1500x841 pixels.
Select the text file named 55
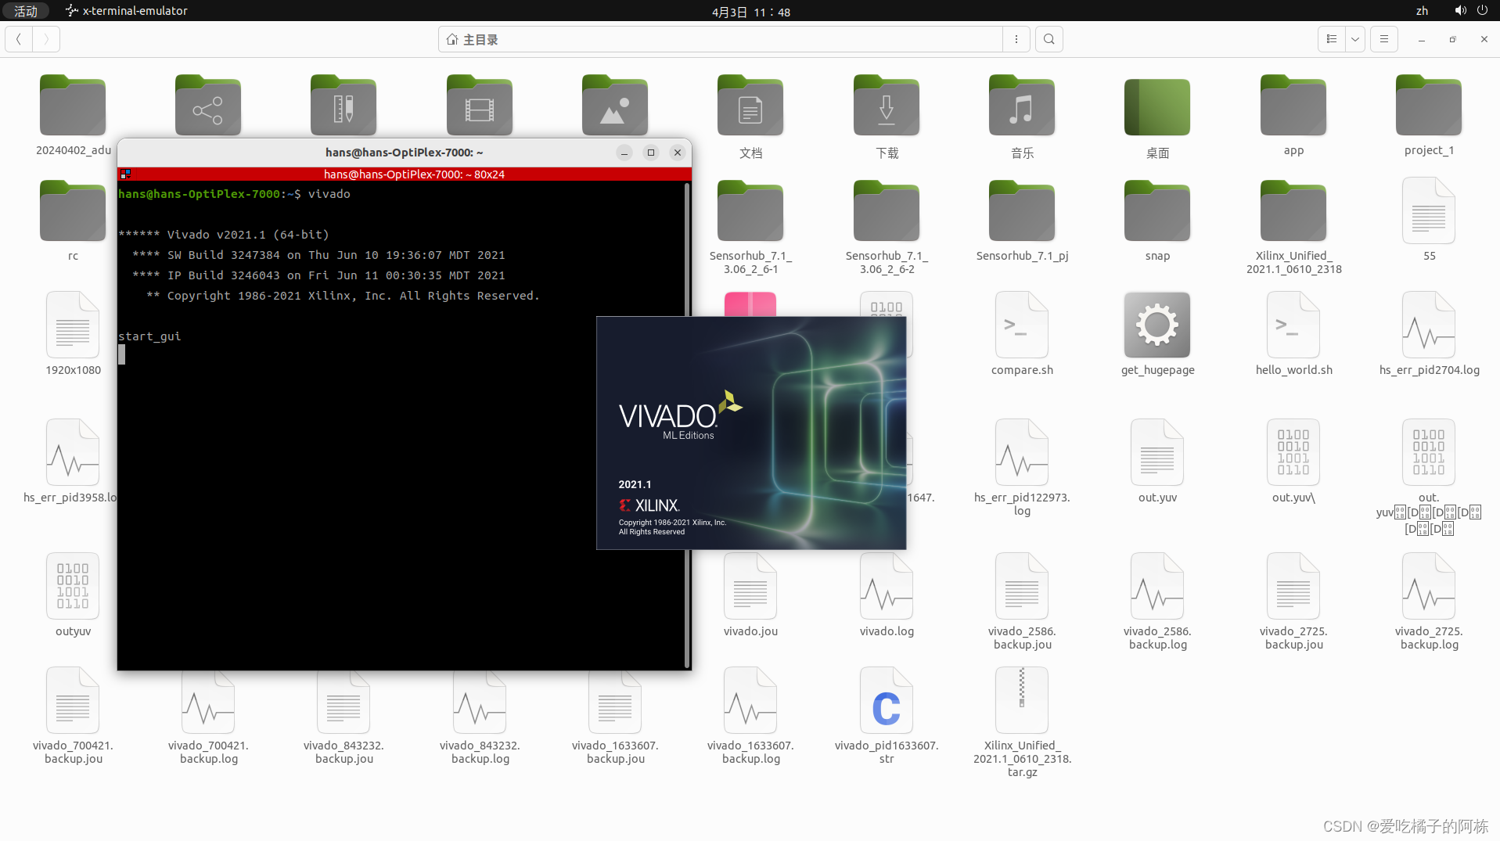tap(1428, 210)
